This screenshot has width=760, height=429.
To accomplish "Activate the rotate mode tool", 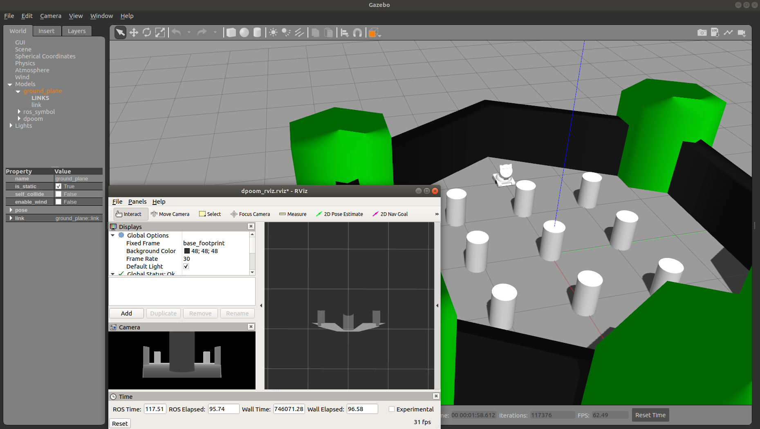I will click(x=147, y=33).
